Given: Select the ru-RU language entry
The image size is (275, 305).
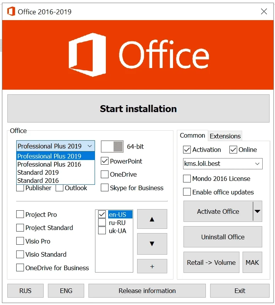Looking at the screenshot, I should tap(117, 223).
